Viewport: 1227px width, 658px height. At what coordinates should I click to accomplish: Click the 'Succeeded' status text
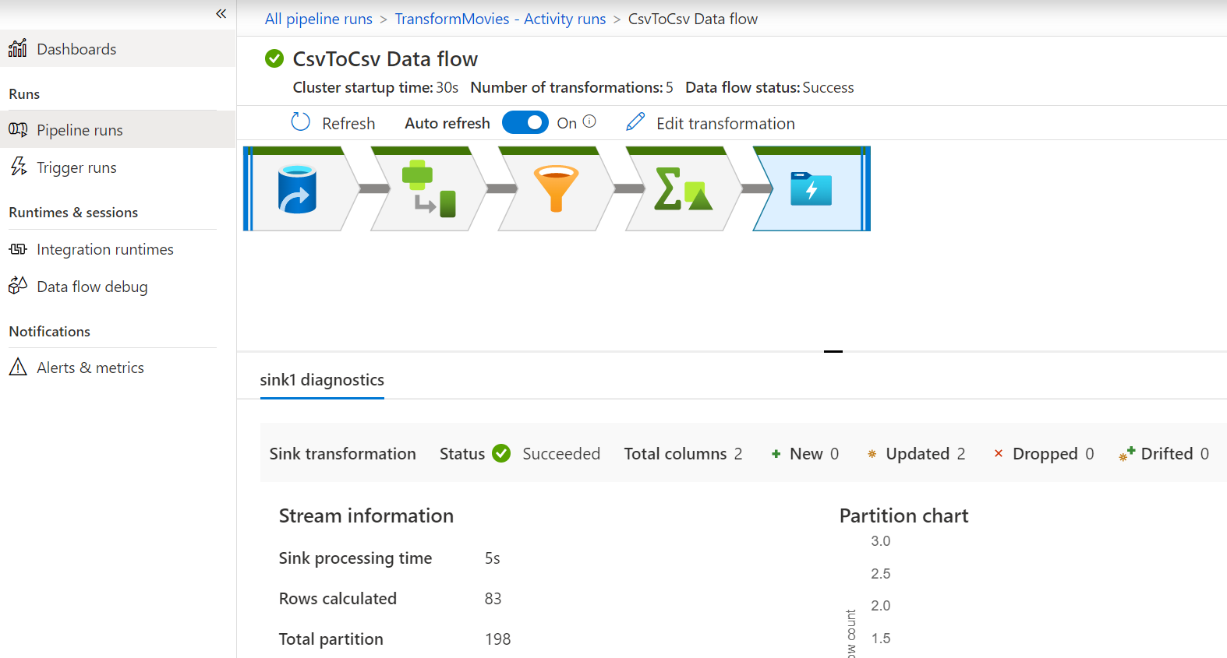[561, 454]
